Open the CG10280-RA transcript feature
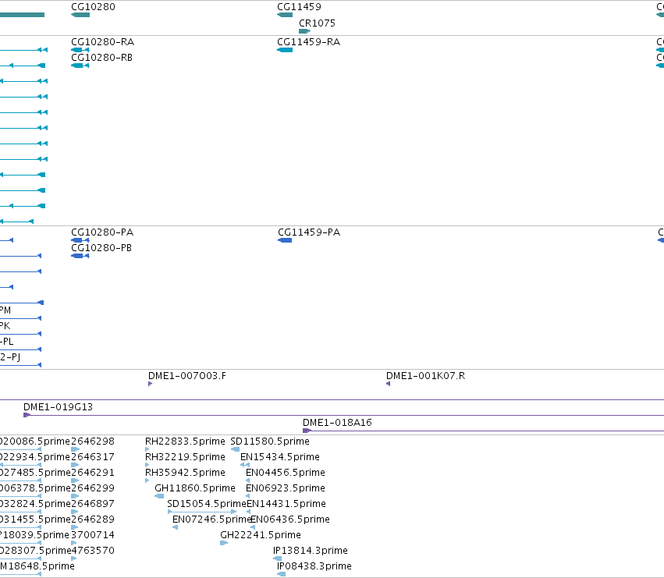The height and width of the screenshot is (578, 664). tap(80, 50)
